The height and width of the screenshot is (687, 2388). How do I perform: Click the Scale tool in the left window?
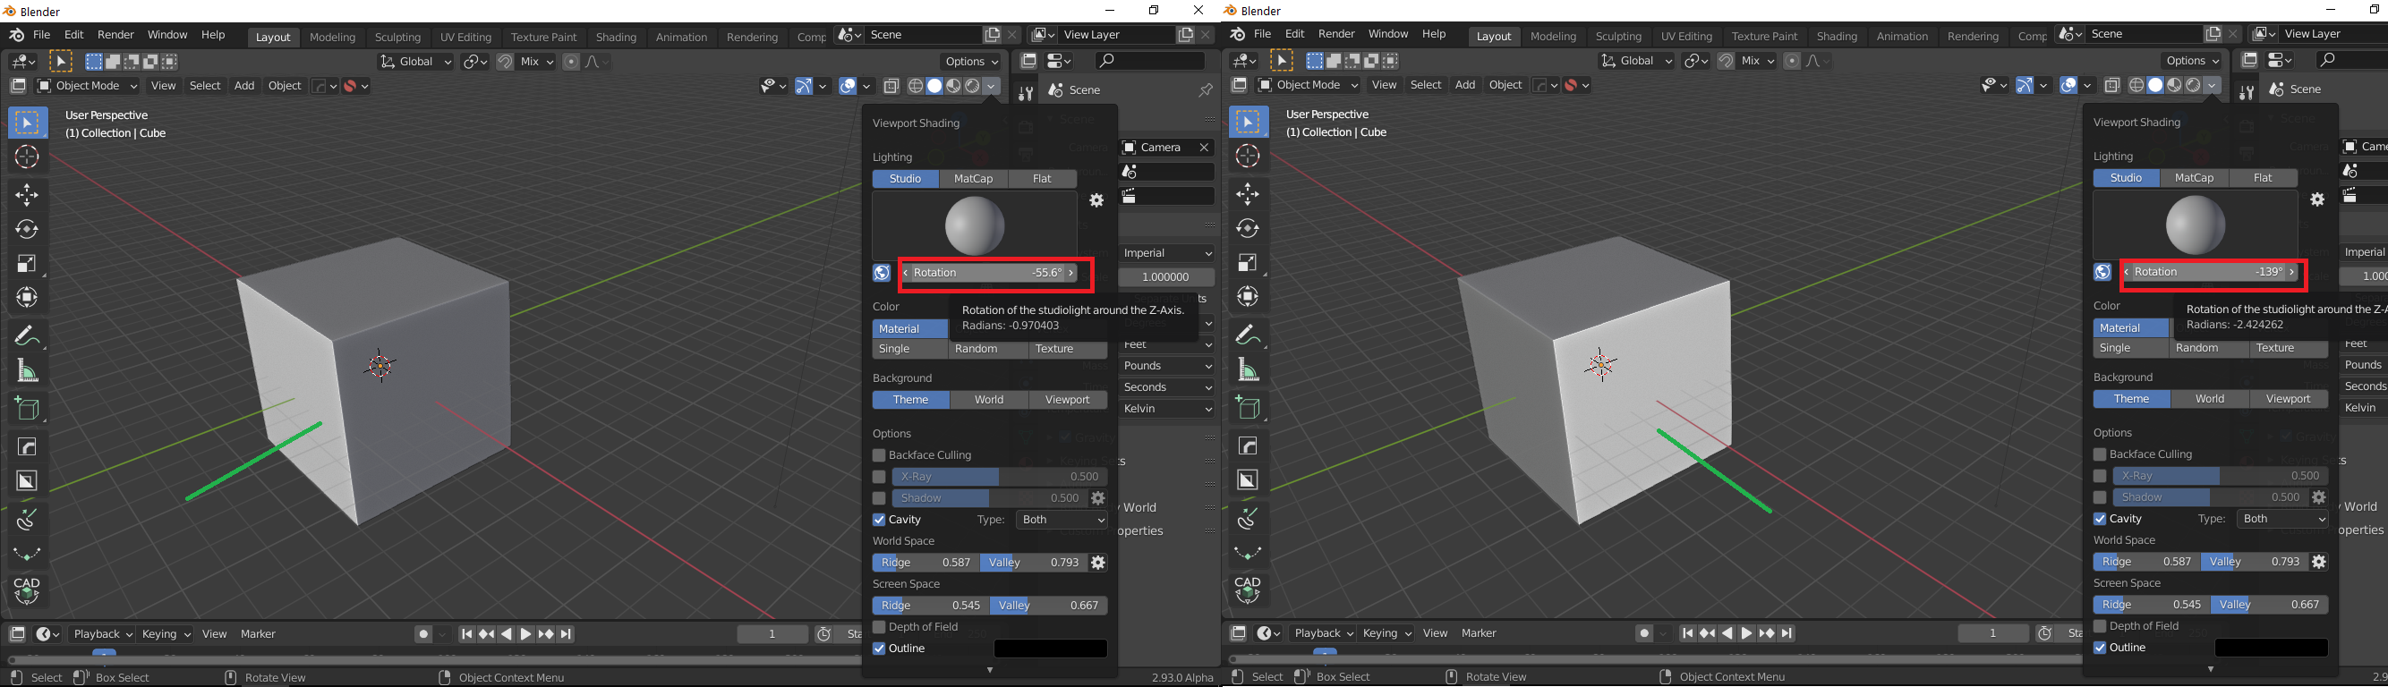pyautogui.click(x=27, y=264)
